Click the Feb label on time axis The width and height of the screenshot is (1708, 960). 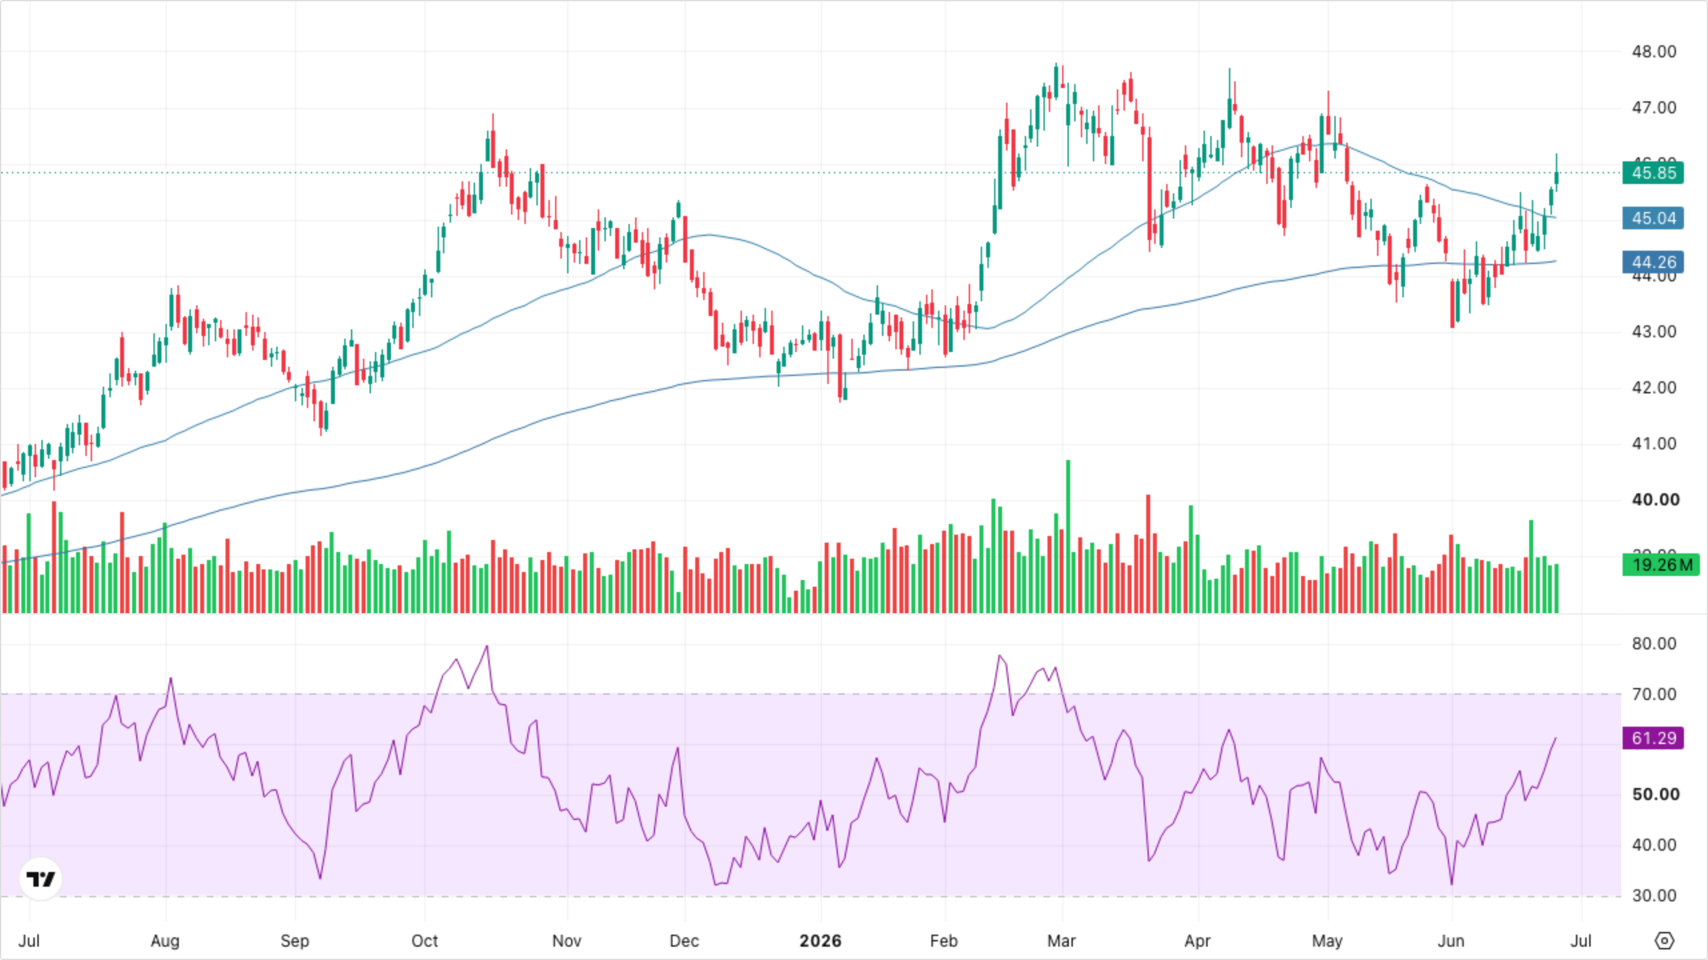pyautogui.click(x=943, y=941)
